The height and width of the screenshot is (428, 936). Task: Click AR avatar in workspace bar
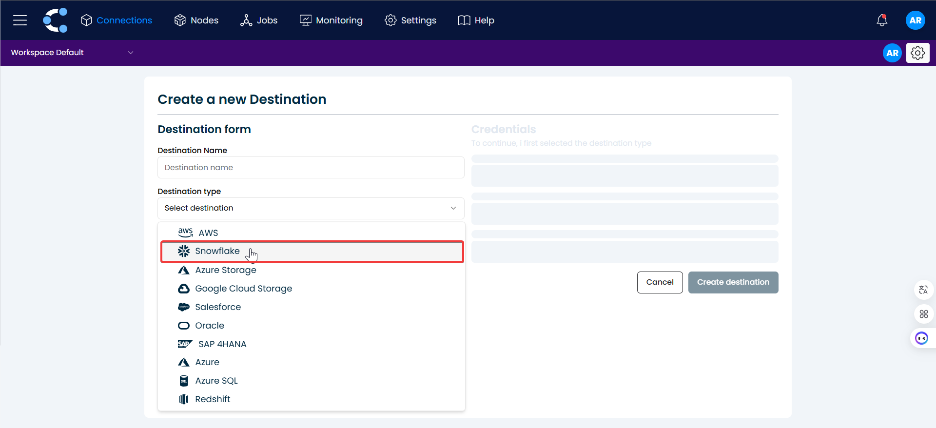click(892, 53)
